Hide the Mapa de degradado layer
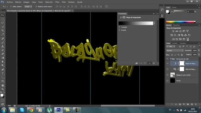This screenshot has width=201, height=113. (167, 63)
